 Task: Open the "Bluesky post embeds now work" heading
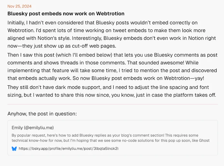(66, 14)
